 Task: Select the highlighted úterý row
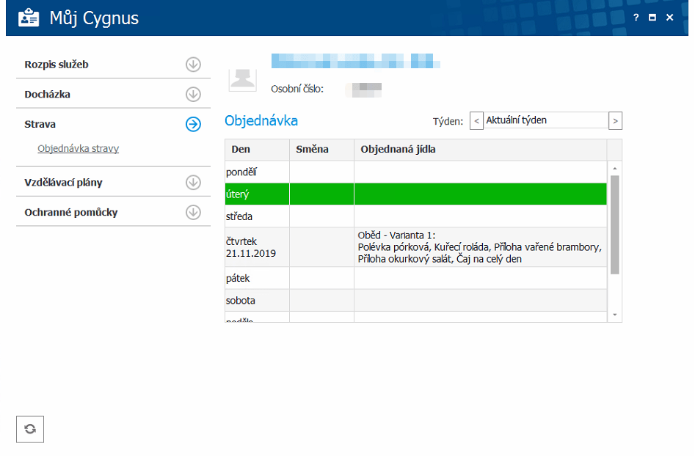416,194
